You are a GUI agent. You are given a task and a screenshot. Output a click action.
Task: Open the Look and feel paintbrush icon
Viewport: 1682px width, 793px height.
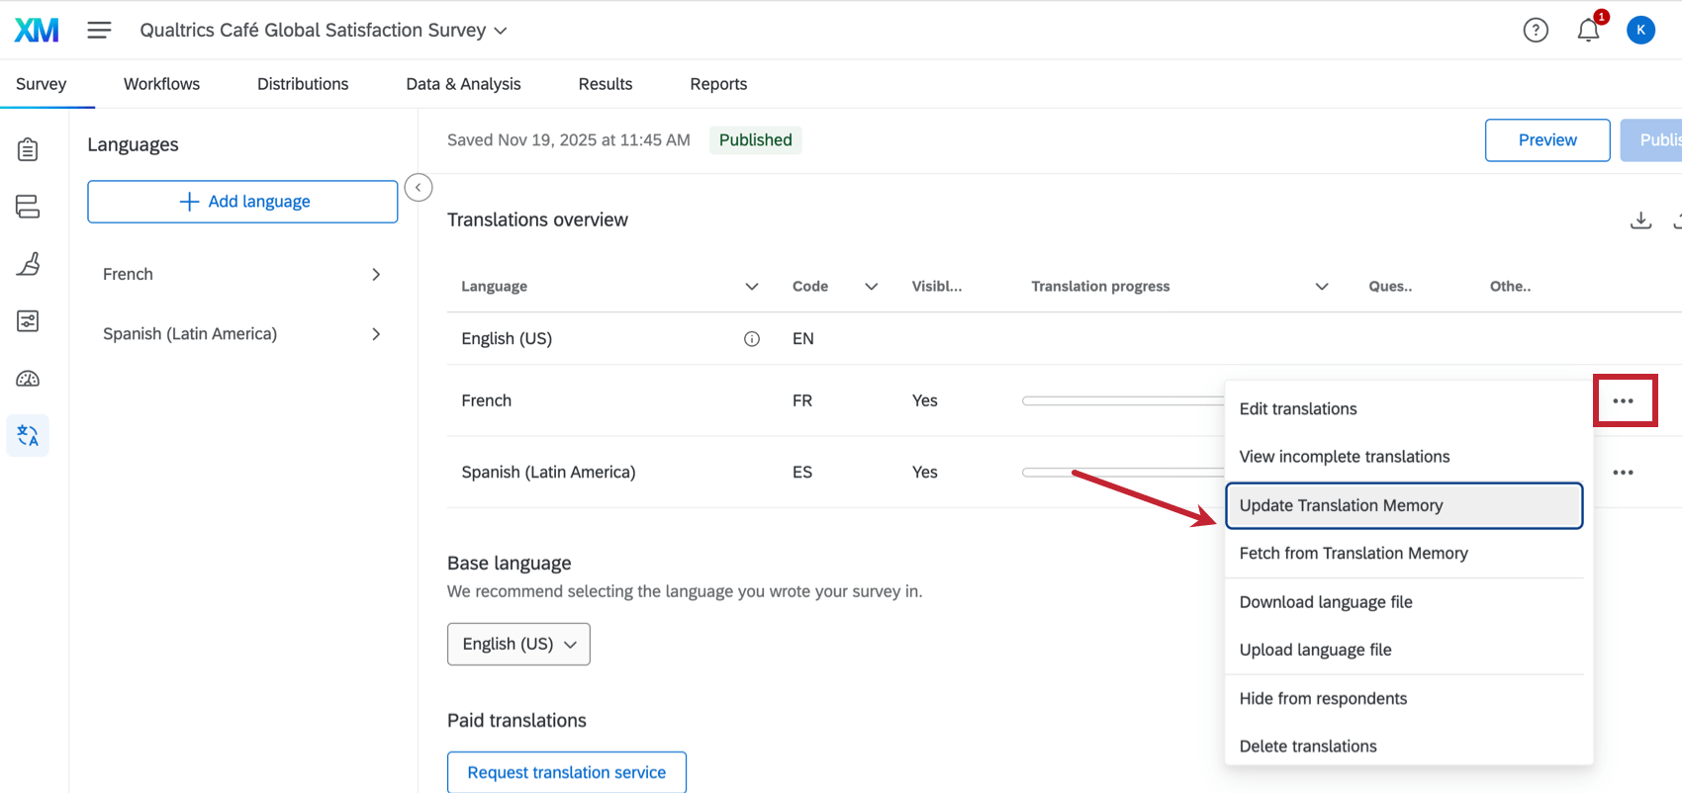click(x=28, y=264)
